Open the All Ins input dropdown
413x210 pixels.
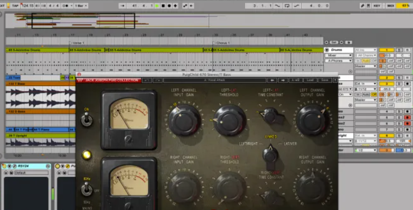(x=366, y=50)
